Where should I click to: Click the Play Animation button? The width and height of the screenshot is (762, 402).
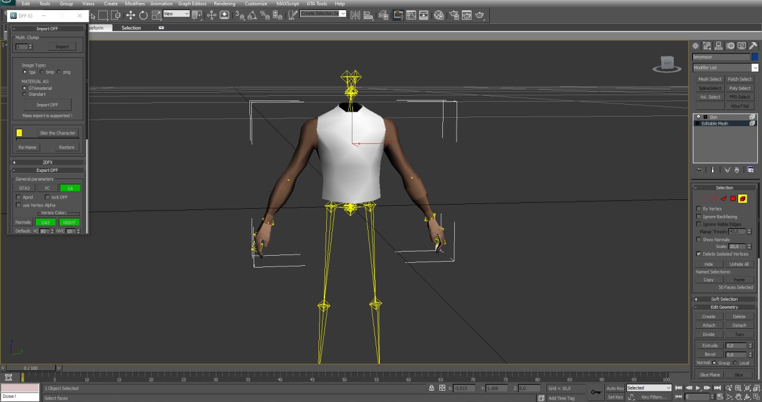[x=698, y=388]
